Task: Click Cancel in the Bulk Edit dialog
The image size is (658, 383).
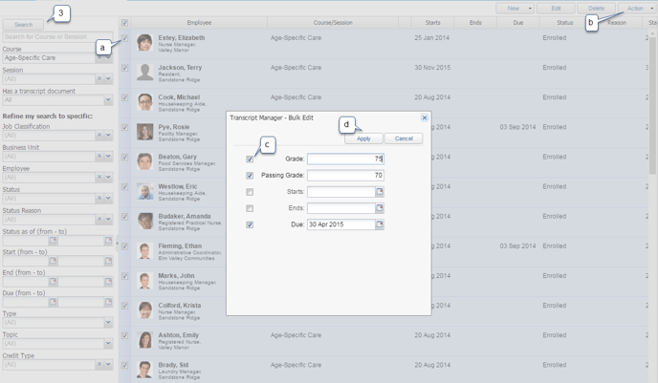Action: coord(404,138)
